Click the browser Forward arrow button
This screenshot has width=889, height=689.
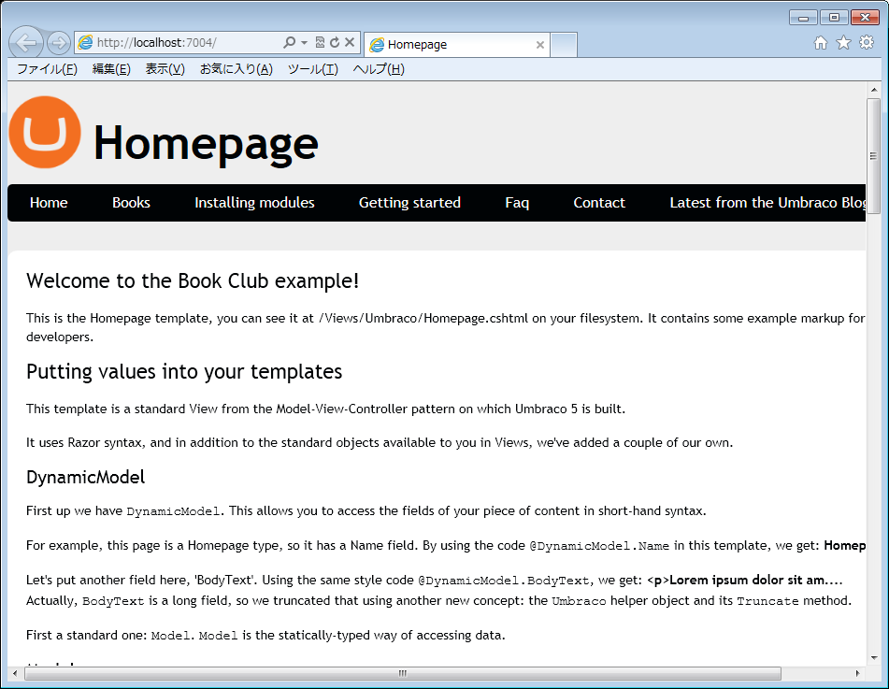tap(58, 43)
